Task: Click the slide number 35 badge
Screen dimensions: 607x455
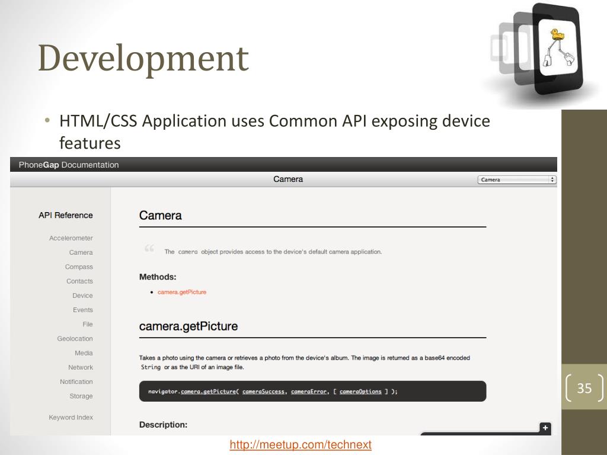Action: pos(584,387)
